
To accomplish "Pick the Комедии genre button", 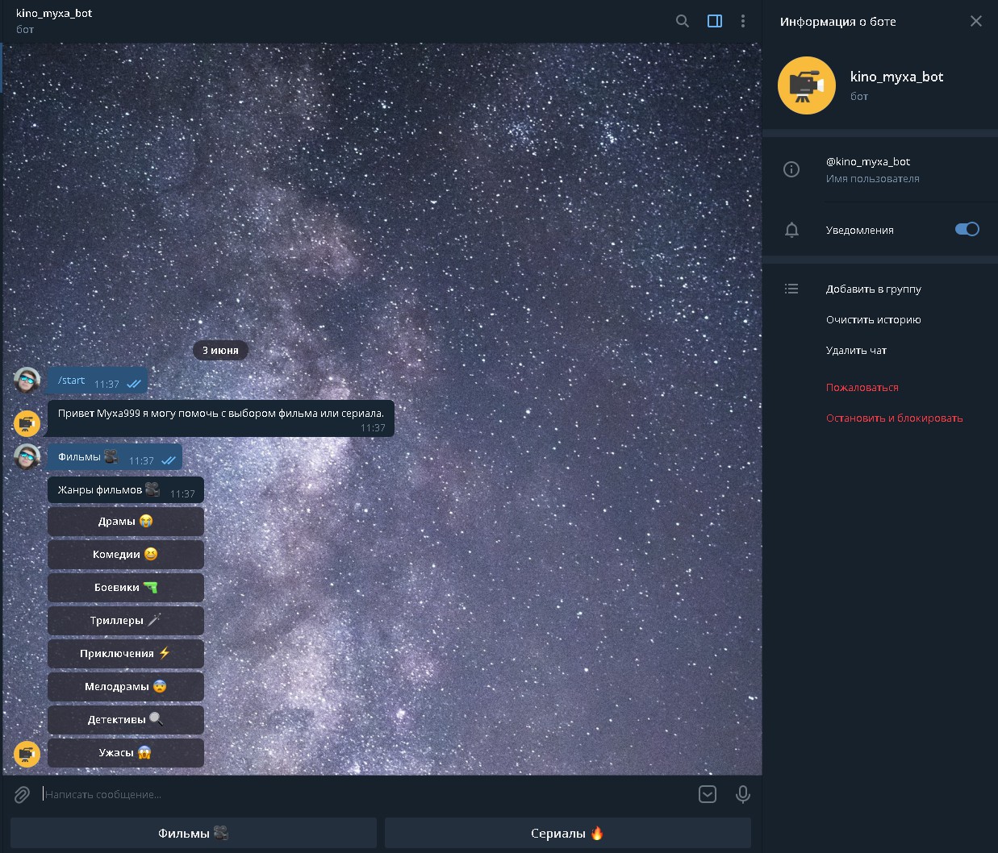I will (x=126, y=555).
